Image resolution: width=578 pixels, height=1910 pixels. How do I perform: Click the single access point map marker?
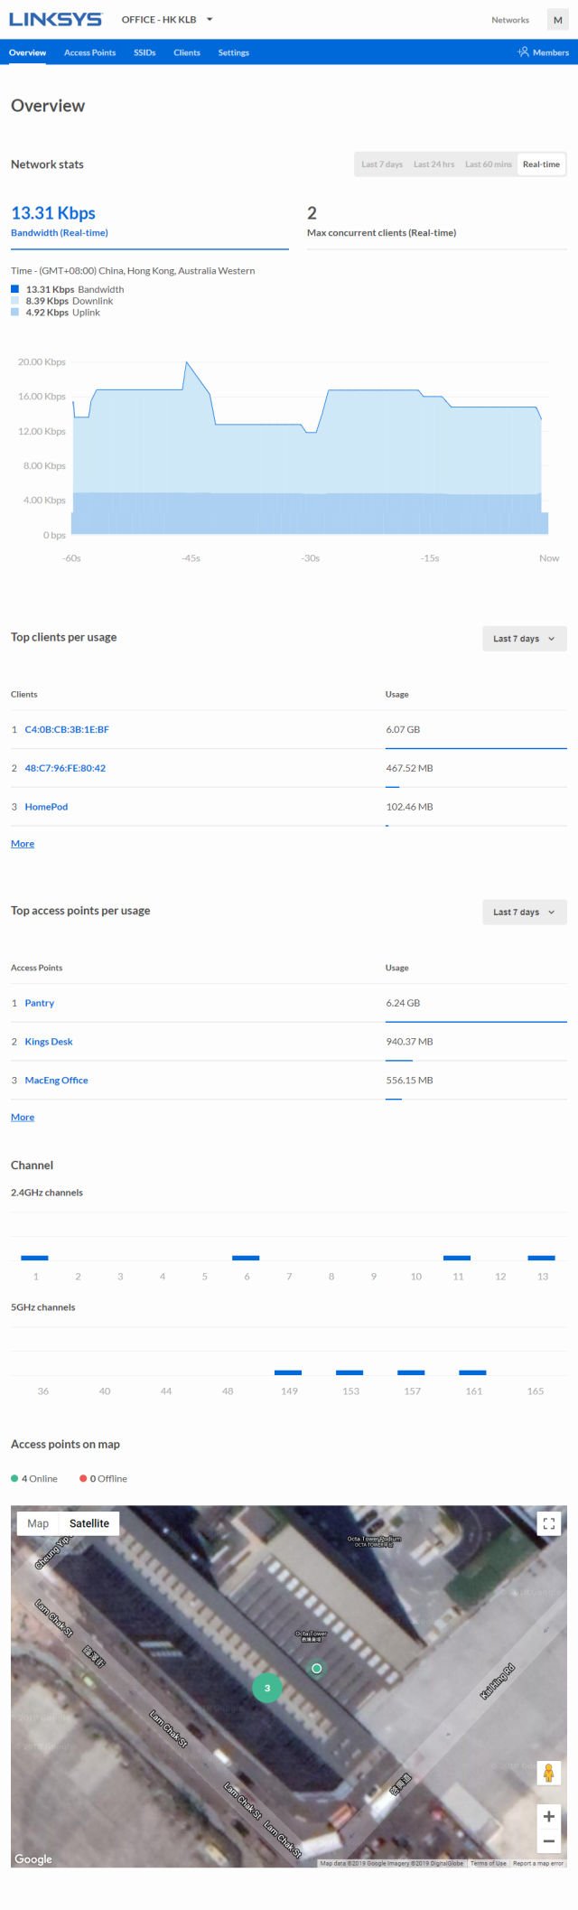click(x=316, y=1669)
